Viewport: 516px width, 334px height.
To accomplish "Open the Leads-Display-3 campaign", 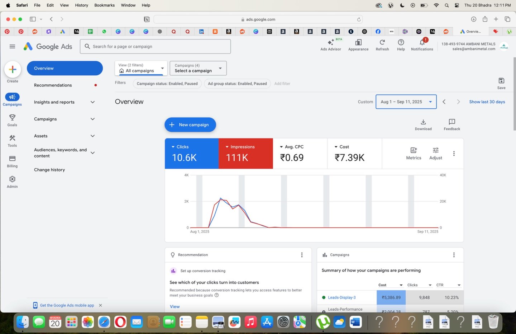I will click(x=341, y=297).
